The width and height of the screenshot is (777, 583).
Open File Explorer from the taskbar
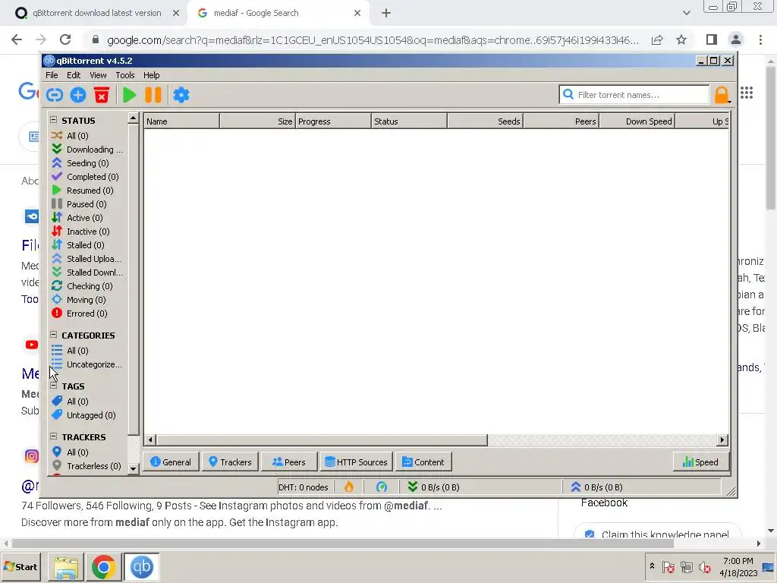pyautogui.click(x=66, y=566)
